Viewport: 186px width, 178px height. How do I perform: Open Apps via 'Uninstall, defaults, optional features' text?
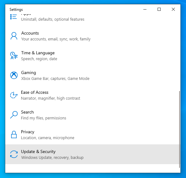(x=53, y=19)
